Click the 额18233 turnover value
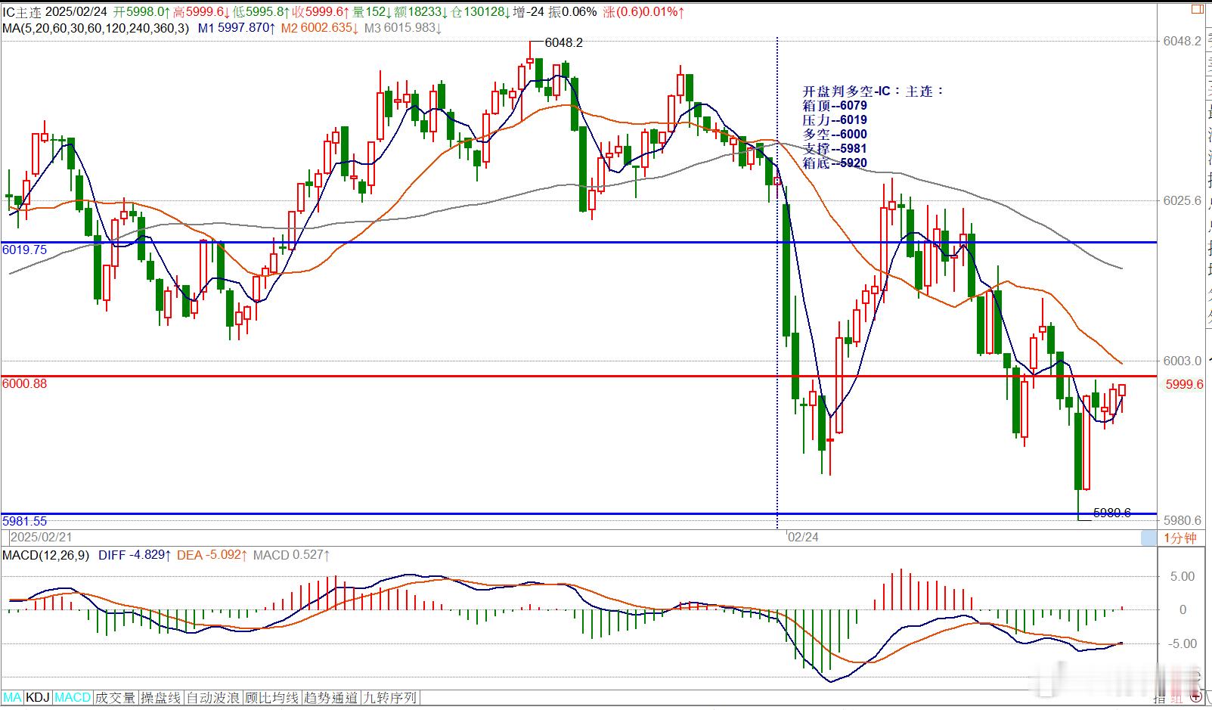This screenshot has height=710, width=1212. [x=421, y=12]
